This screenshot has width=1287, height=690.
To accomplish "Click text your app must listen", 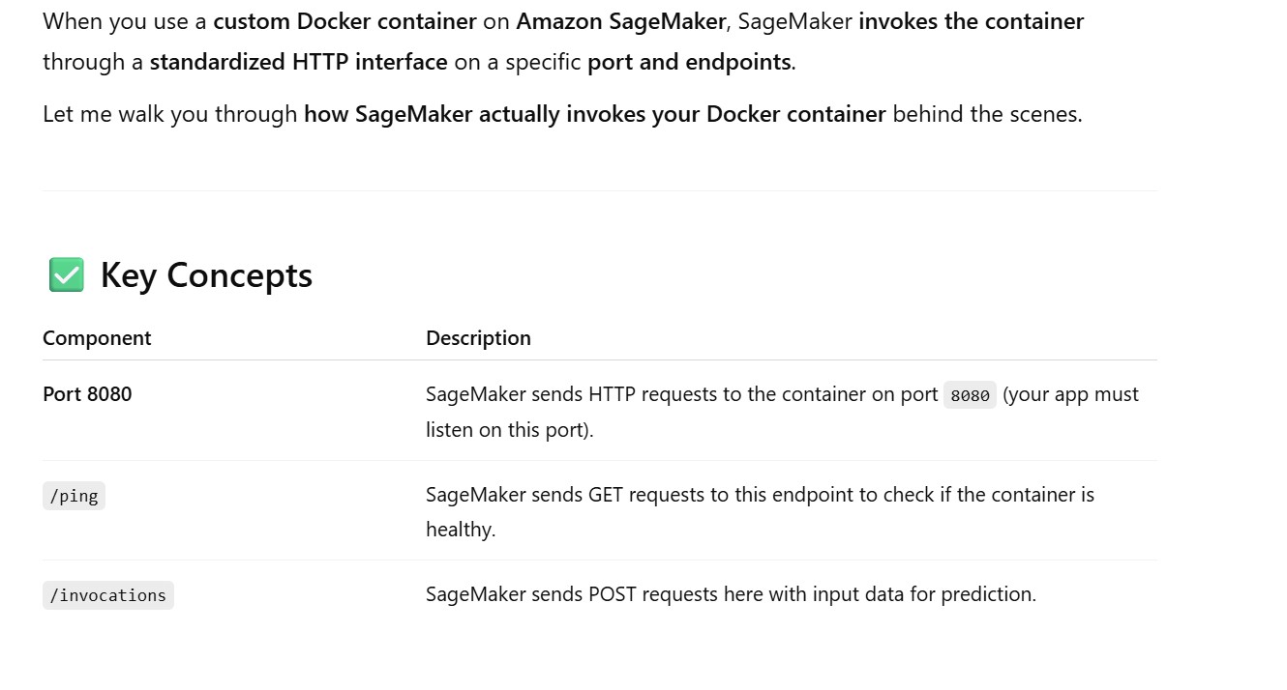I will point(1070,394).
